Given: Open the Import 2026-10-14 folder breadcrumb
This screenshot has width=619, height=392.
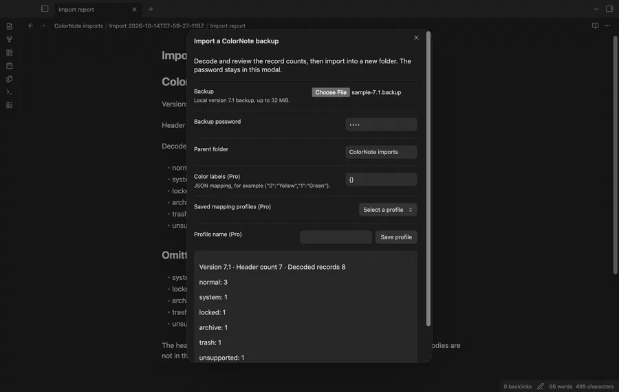Looking at the screenshot, I should [x=156, y=26].
